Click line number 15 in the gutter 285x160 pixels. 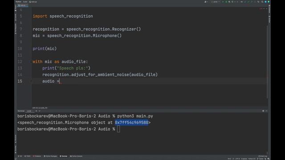[20, 81]
